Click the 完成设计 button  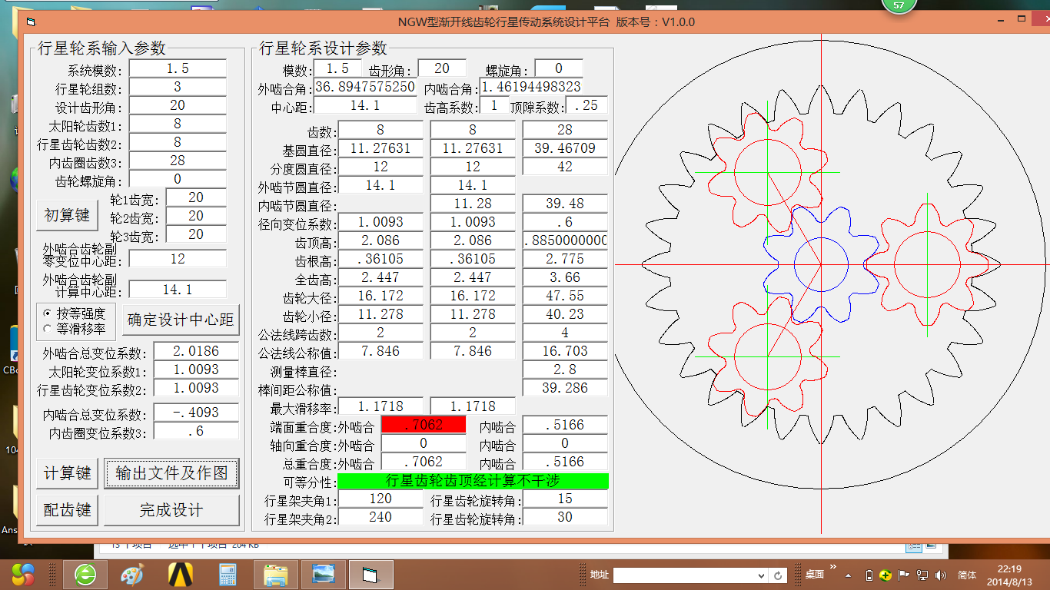[x=171, y=510]
